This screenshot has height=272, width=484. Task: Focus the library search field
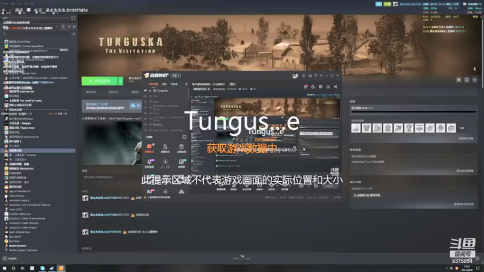(36, 34)
